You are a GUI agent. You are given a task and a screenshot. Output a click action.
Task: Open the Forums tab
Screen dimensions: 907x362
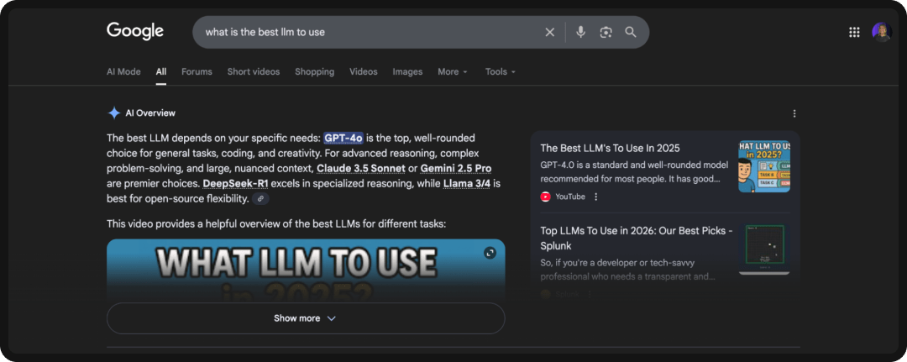(x=197, y=71)
